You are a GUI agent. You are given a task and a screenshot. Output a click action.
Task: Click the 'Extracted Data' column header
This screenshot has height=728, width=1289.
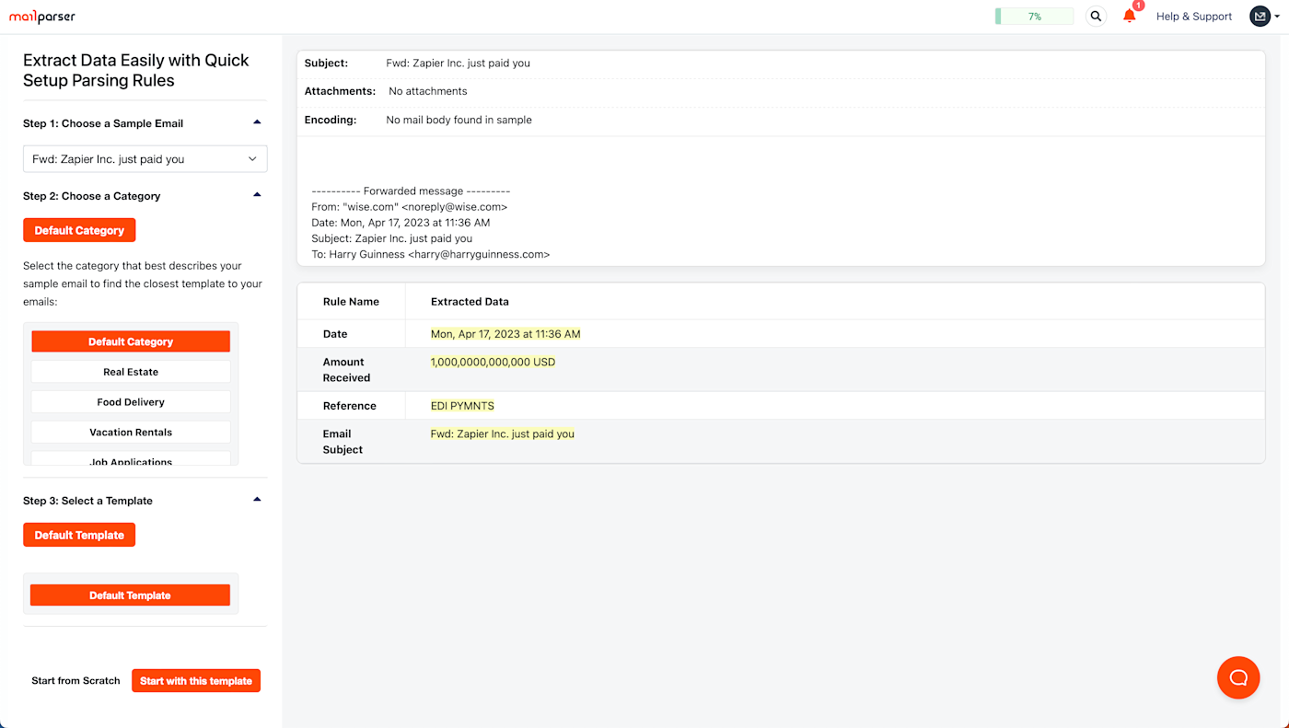coord(470,302)
